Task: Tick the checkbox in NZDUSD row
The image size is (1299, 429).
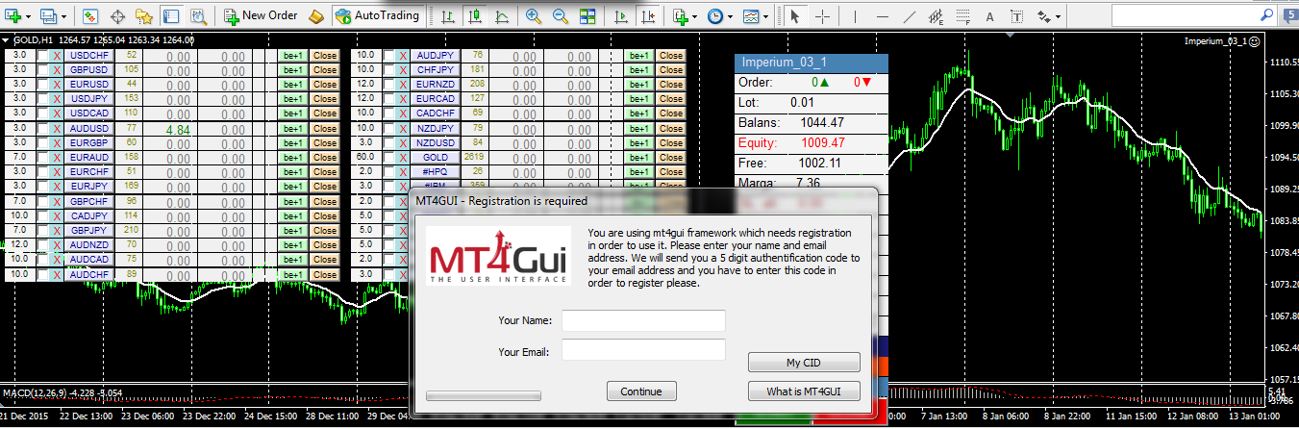Action: coord(388,142)
